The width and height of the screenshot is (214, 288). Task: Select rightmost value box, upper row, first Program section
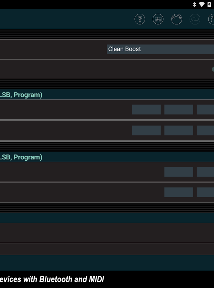click(205, 110)
